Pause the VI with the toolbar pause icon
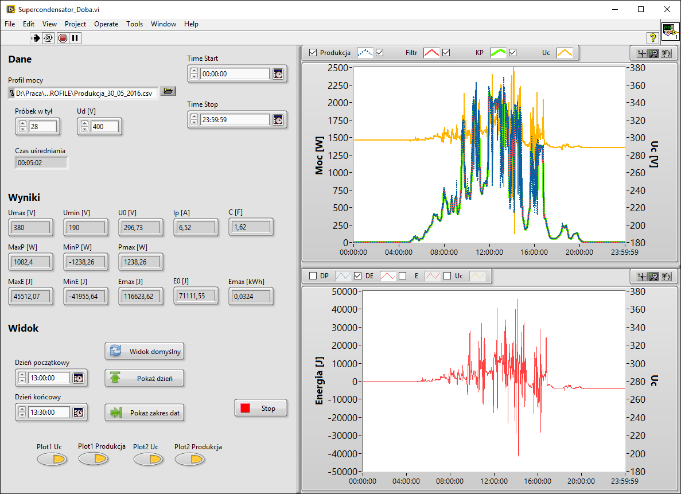 [x=75, y=38]
